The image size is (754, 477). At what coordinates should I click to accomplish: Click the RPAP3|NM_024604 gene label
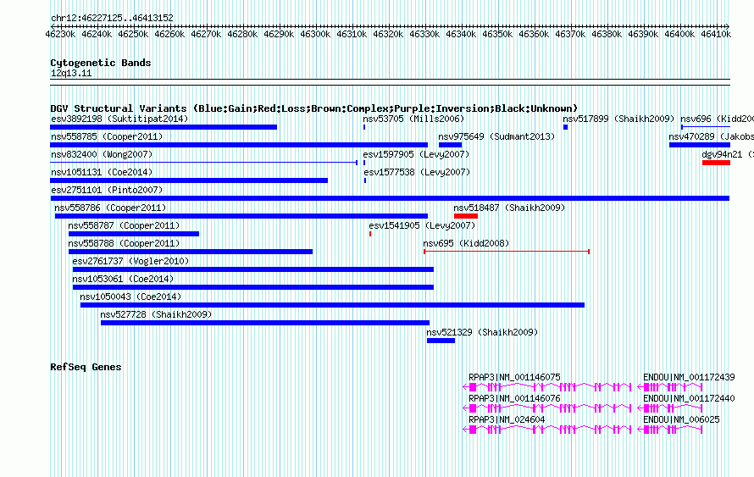[507, 419]
